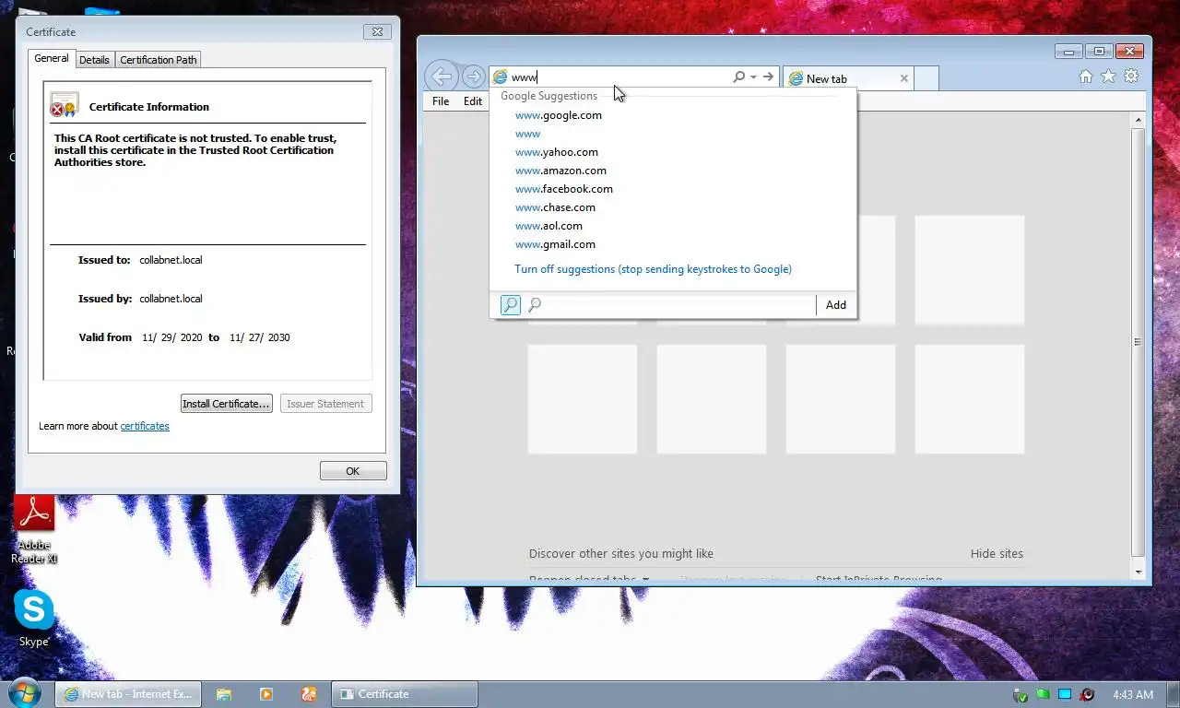Switch to Certificate taskbar button
The width and height of the screenshot is (1180, 708).
click(405, 694)
